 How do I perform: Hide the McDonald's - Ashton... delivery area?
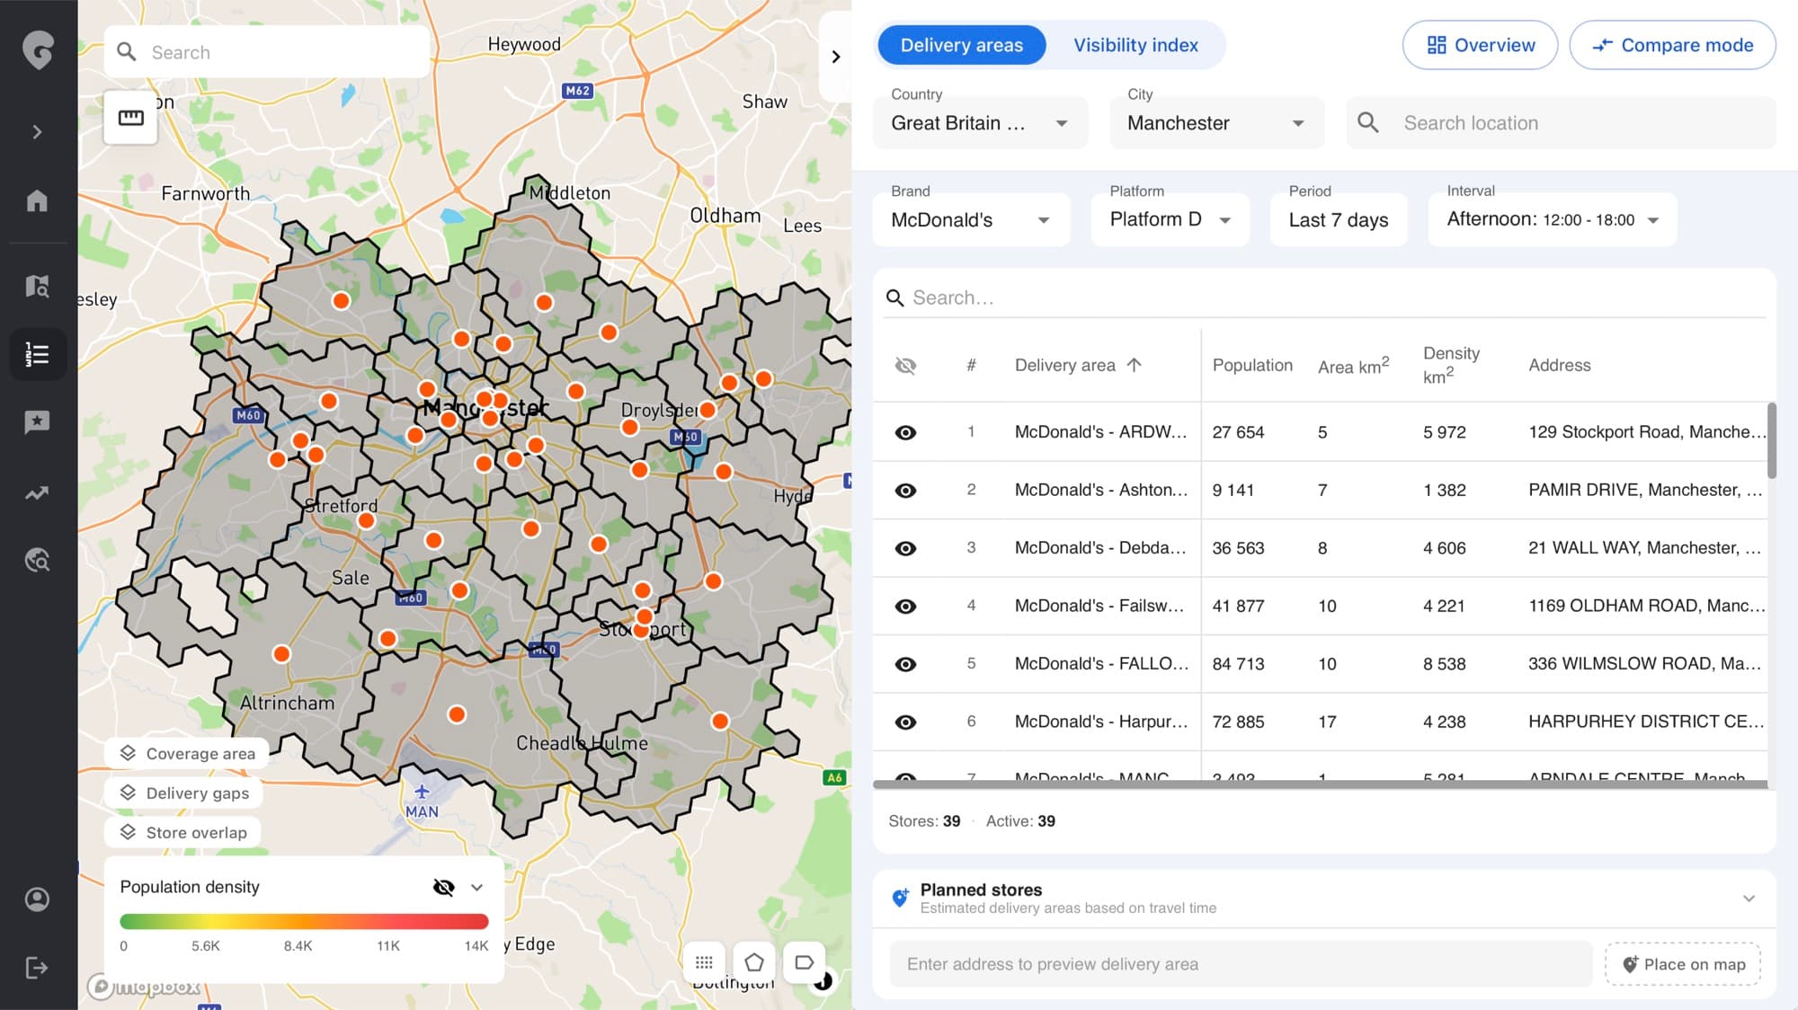[906, 491]
